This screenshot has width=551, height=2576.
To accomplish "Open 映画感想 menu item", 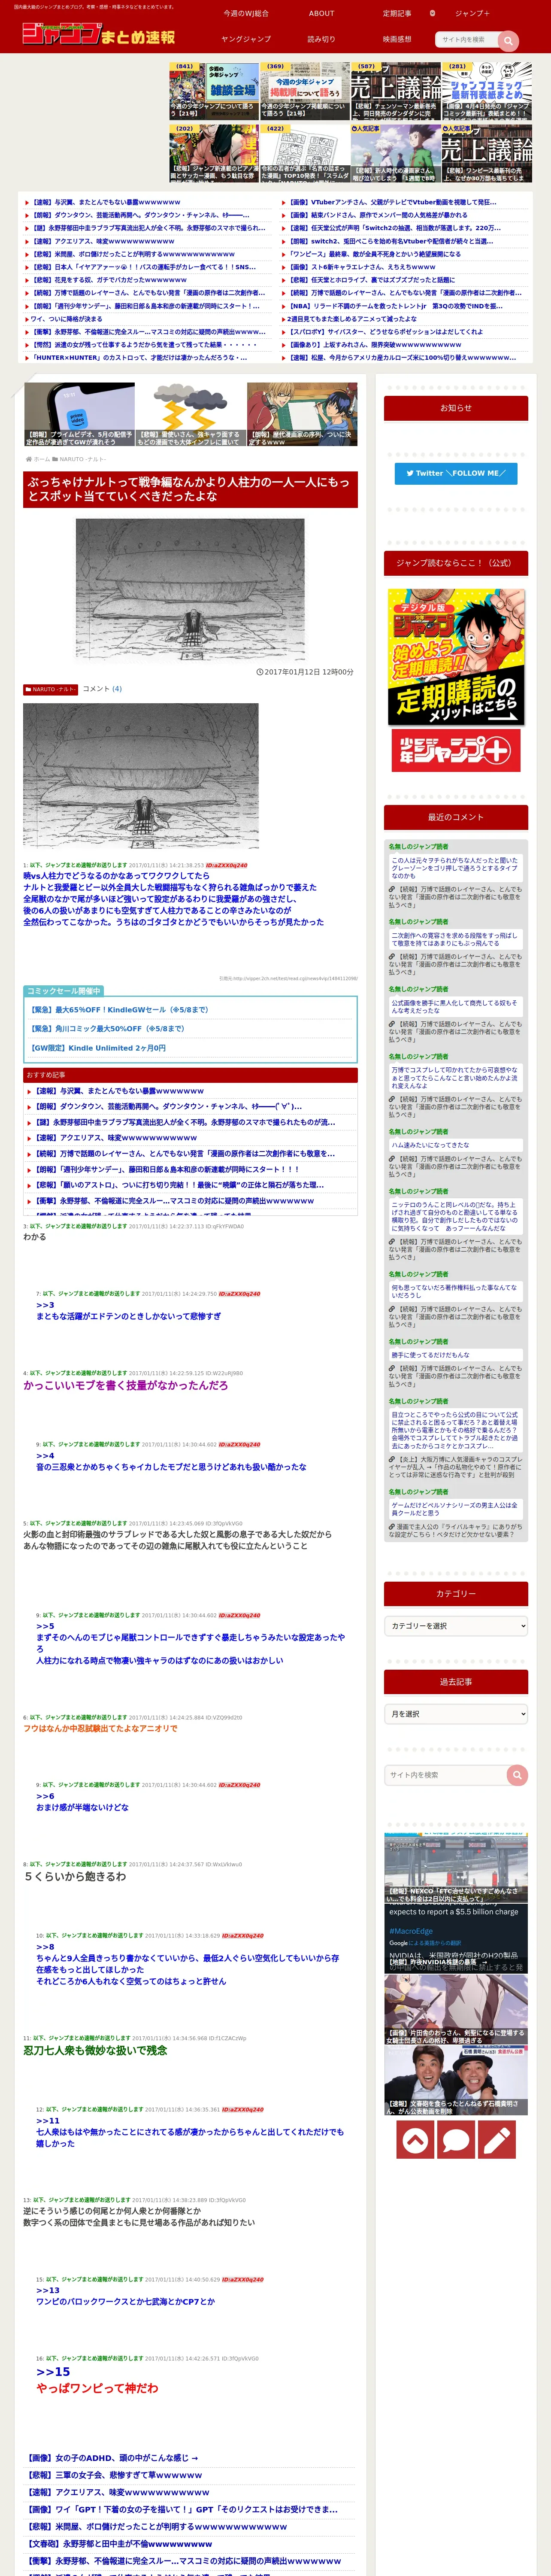I will (397, 39).
